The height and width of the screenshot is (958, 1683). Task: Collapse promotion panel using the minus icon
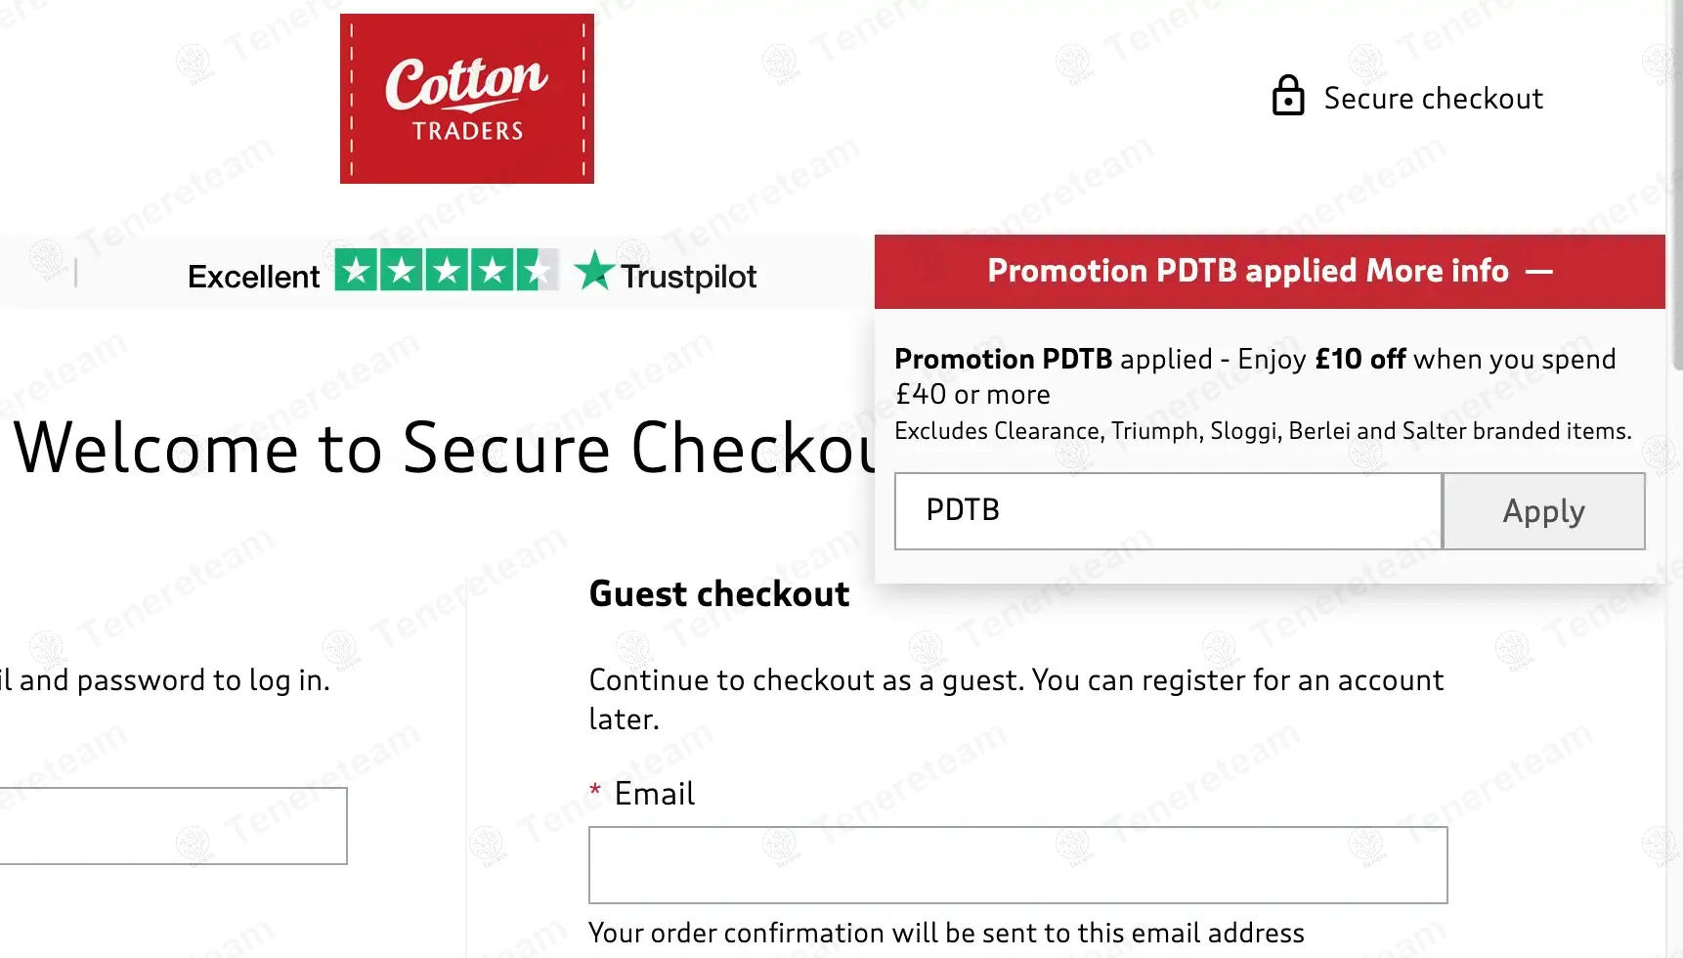[1539, 272]
